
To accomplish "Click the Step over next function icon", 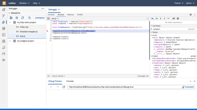I will click(156, 19).
